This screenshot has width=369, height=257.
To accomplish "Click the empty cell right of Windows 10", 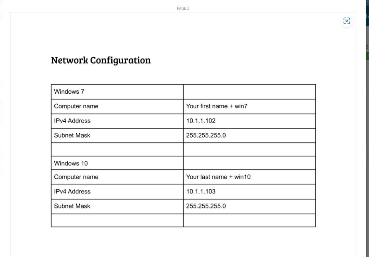I will pos(250,163).
